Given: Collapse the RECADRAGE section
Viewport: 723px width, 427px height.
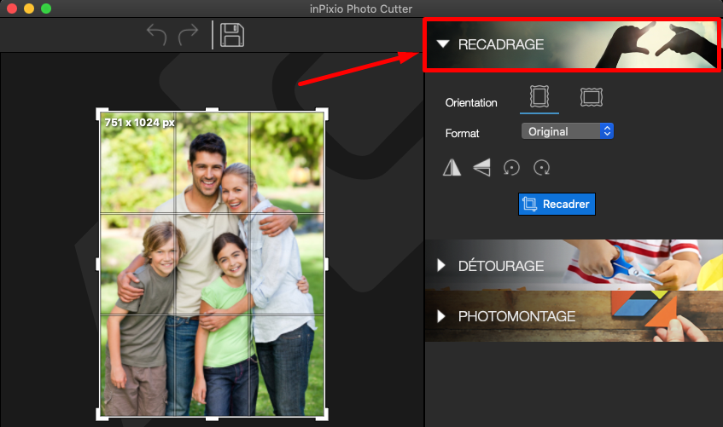Looking at the screenshot, I should (443, 44).
